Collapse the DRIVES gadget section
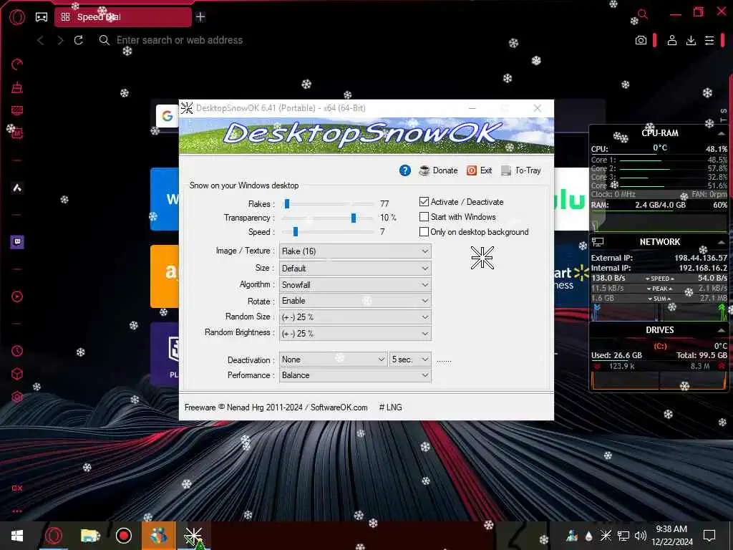The image size is (733, 550). pos(722,330)
